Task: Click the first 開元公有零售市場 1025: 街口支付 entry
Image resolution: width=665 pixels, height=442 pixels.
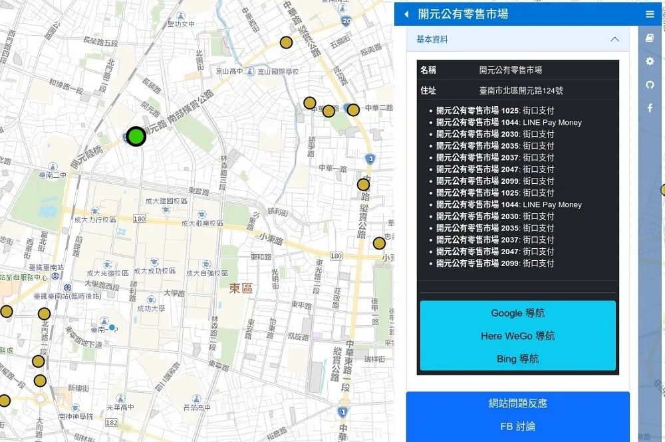Action: pos(495,110)
